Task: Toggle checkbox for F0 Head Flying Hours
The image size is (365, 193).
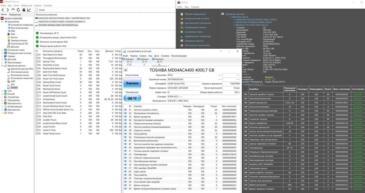Action: point(36,133)
